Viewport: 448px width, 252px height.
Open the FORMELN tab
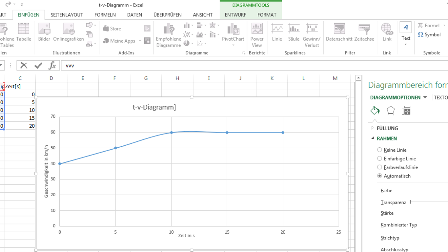(105, 15)
